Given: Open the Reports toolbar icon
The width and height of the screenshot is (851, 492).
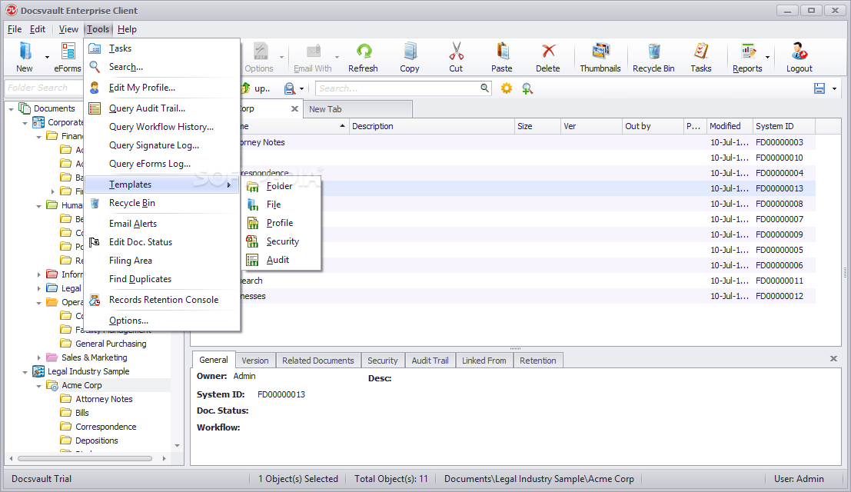Looking at the screenshot, I should 748,51.
